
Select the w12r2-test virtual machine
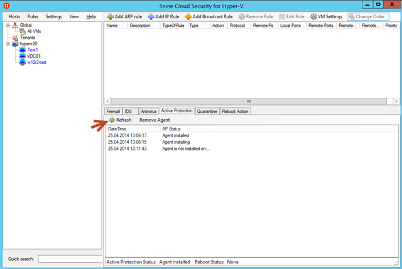point(36,62)
